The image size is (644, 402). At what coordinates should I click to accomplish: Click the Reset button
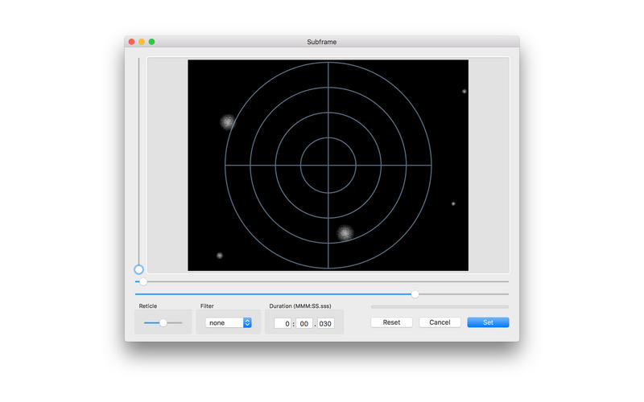(391, 322)
